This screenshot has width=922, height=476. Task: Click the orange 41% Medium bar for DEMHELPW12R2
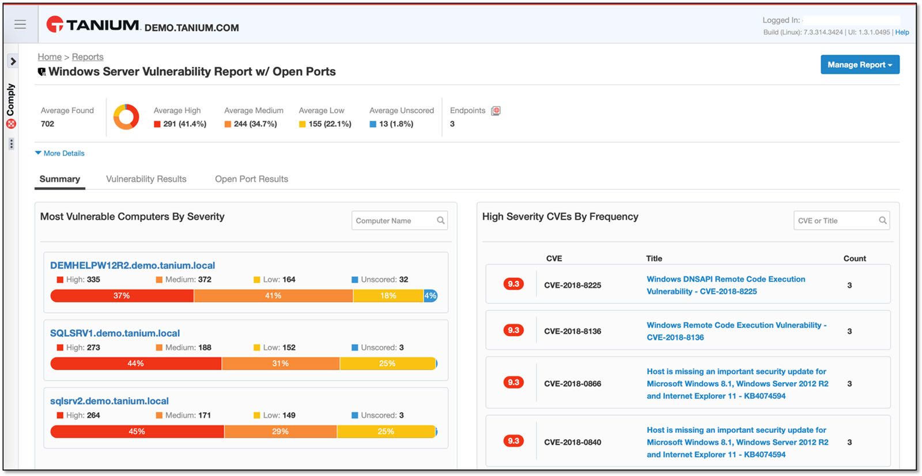click(x=273, y=296)
